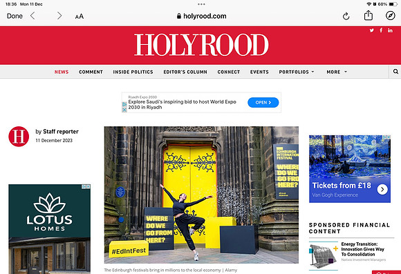The height and width of the screenshot is (274, 401).
Task: Select the COMMENT menu item
Action: pos(91,72)
